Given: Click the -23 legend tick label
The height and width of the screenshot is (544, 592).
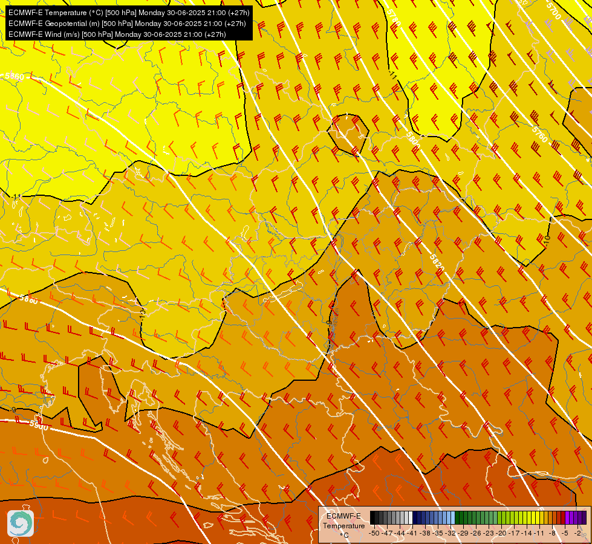Looking at the screenshot, I should point(489,533).
